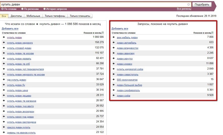223x135 pixels.
Task: Click plus icon next to "ами мебель диван"
Action: coord(114,37)
